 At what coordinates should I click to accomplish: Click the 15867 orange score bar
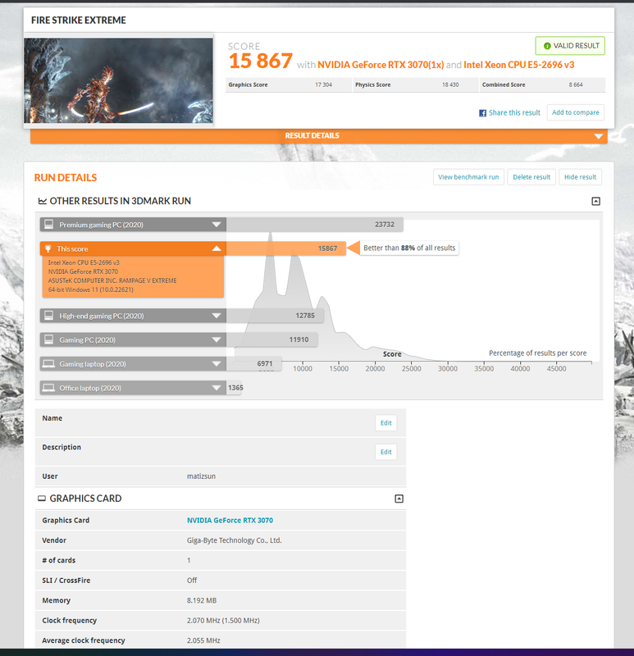pos(285,248)
